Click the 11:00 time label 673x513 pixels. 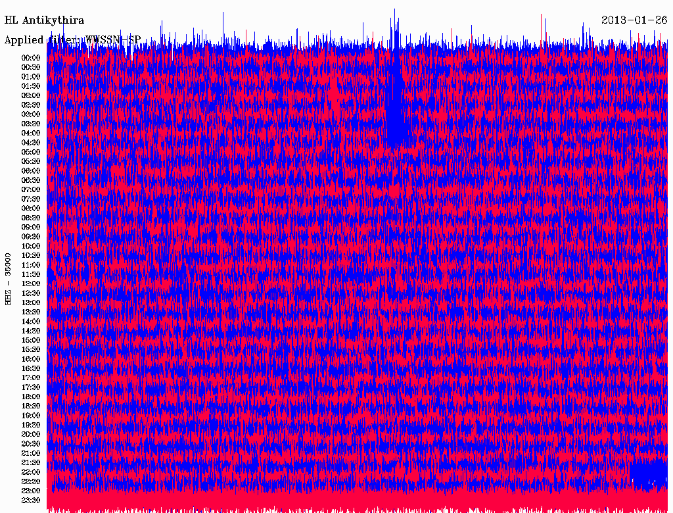click(31, 265)
